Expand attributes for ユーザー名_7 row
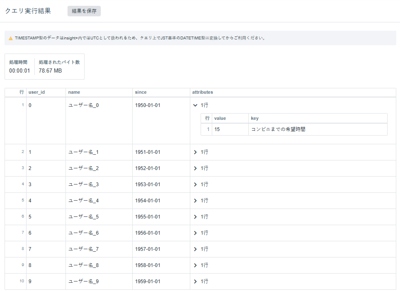 tap(195, 249)
